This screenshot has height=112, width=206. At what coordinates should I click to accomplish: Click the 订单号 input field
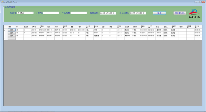point(51,13)
